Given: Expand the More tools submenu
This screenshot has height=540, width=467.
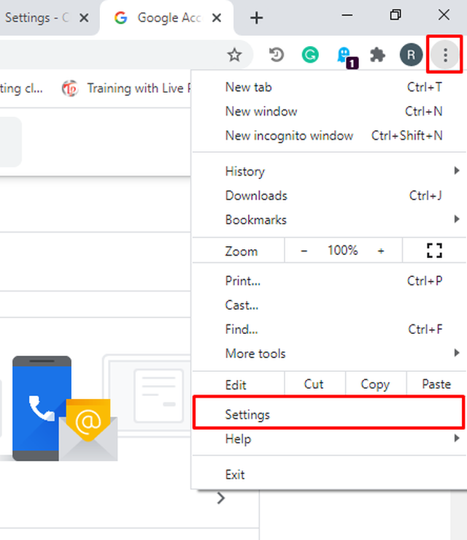Looking at the screenshot, I should (x=329, y=354).
